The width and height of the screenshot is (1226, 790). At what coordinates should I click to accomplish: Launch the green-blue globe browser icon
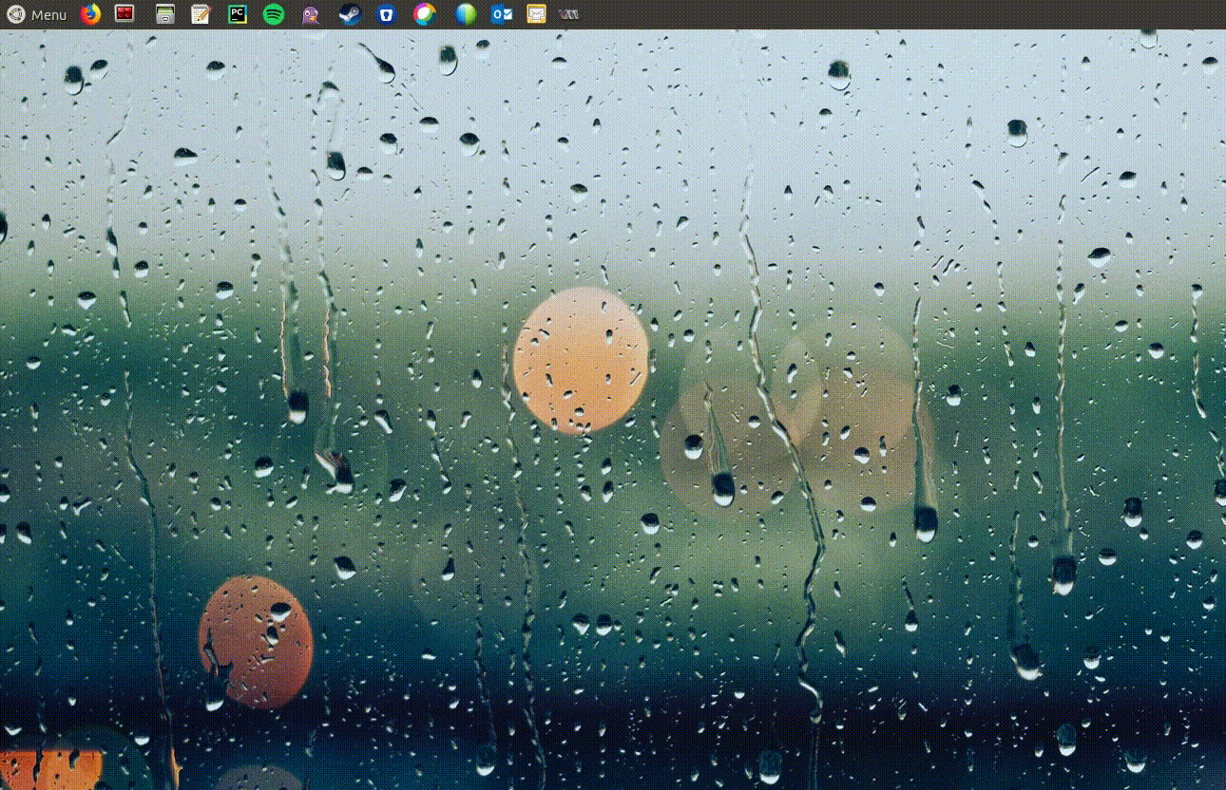[x=466, y=14]
